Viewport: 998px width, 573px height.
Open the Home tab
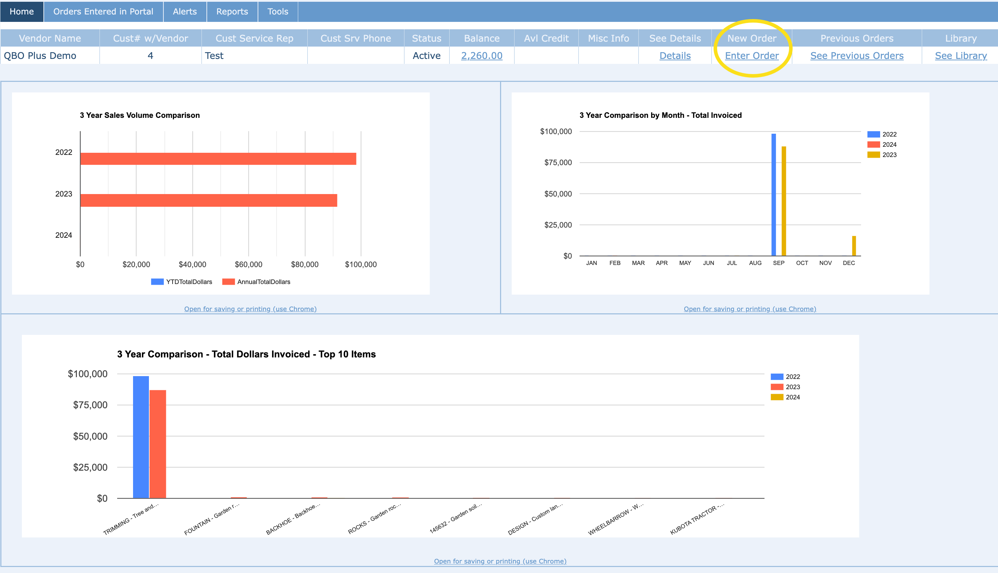[22, 11]
